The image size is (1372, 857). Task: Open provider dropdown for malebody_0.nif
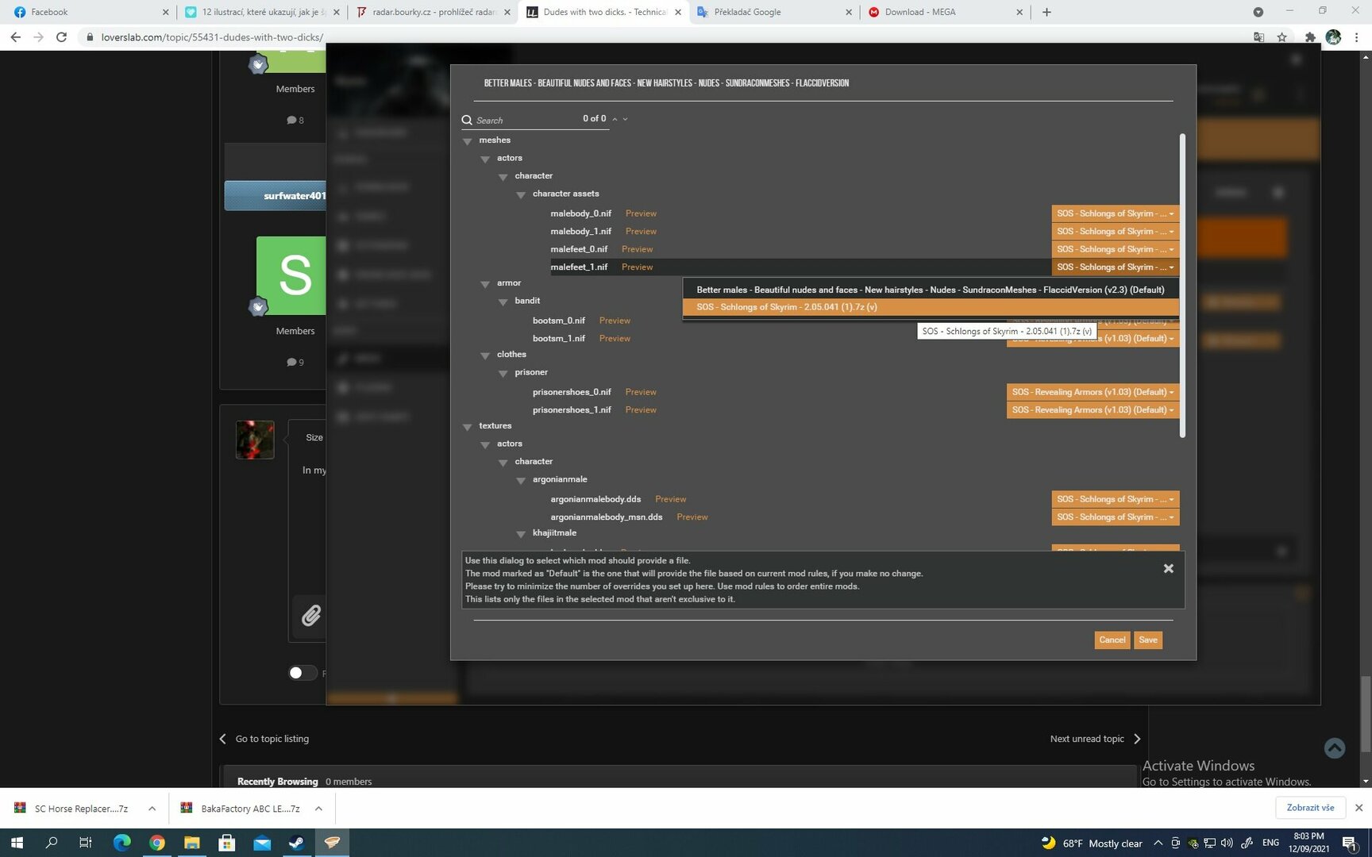click(1115, 213)
